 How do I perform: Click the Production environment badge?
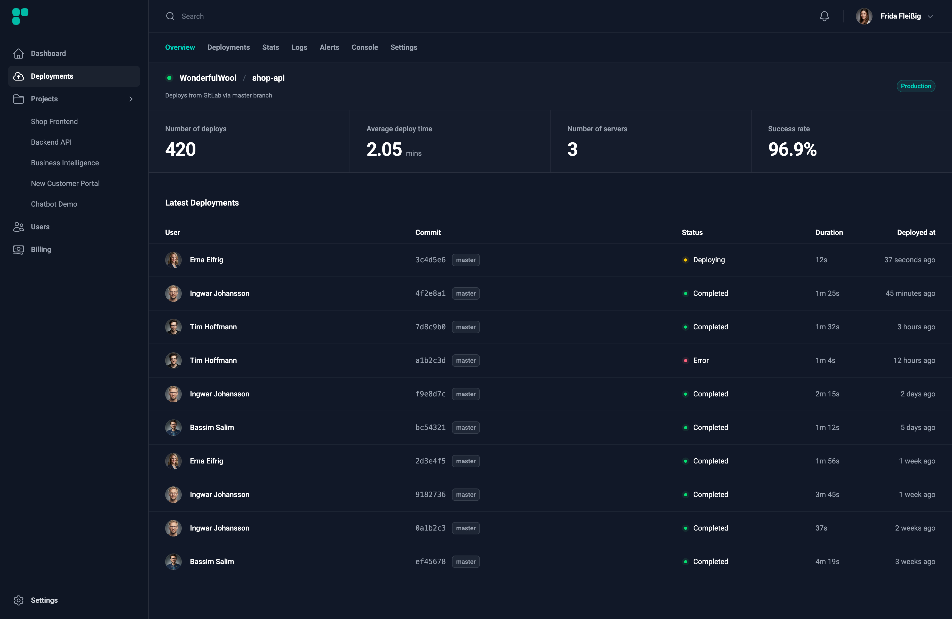[x=916, y=86]
